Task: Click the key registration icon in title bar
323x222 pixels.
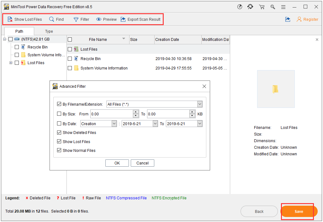Action: pyautogui.click(x=273, y=7)
